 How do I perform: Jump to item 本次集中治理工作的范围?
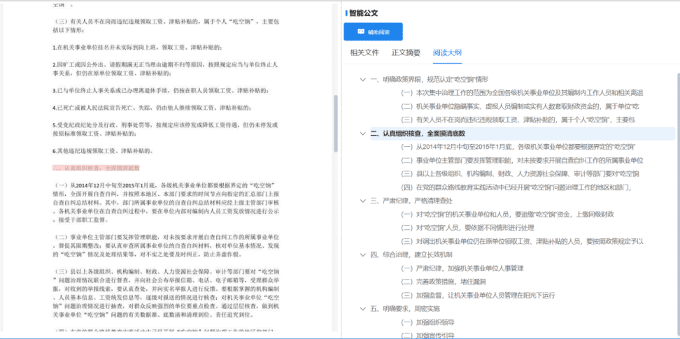522,93
